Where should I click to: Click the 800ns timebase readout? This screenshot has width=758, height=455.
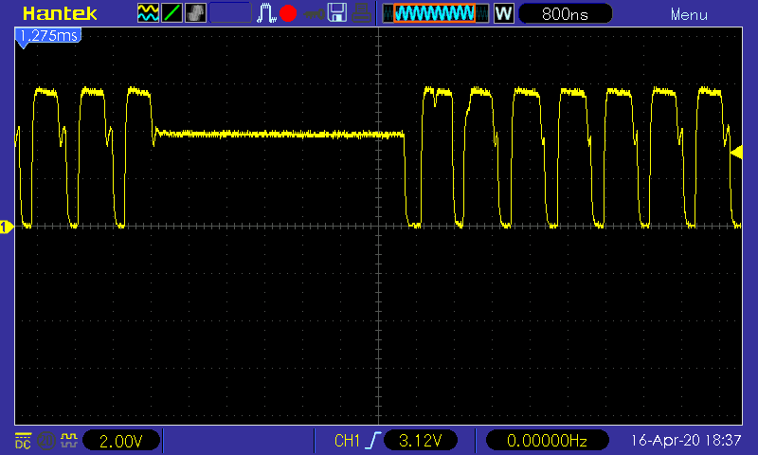[565, 13]
